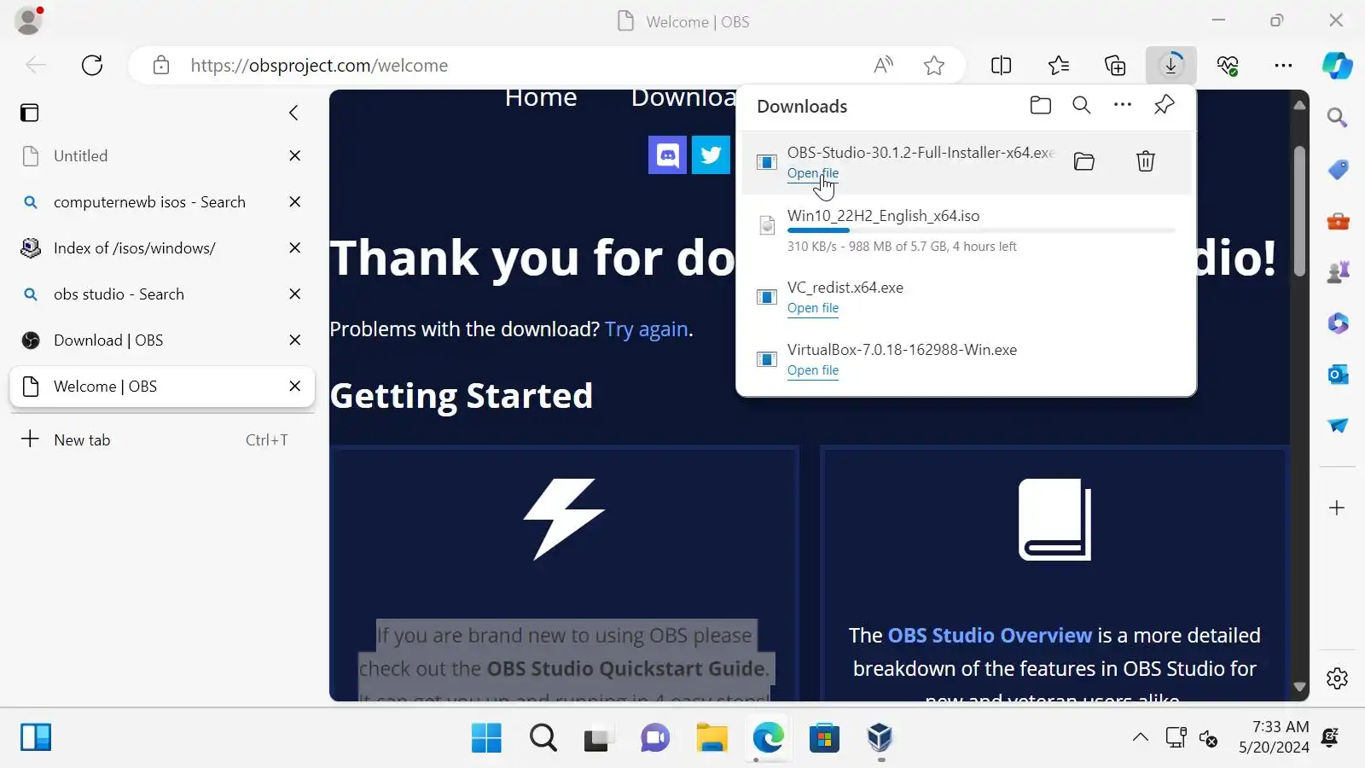This screenshot has width=1365, height=768.
Task: Open Outlook in the sidebar
Action: point(1338,374)
